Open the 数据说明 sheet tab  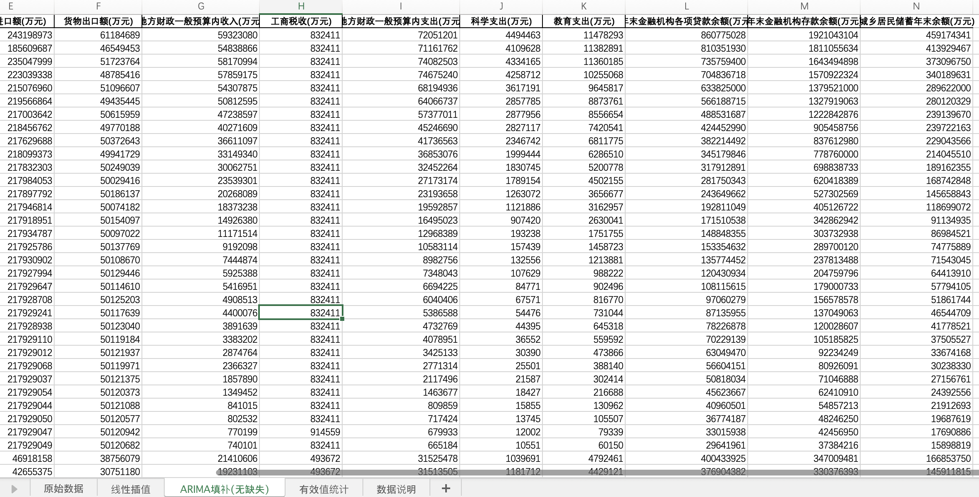[396, 489]
